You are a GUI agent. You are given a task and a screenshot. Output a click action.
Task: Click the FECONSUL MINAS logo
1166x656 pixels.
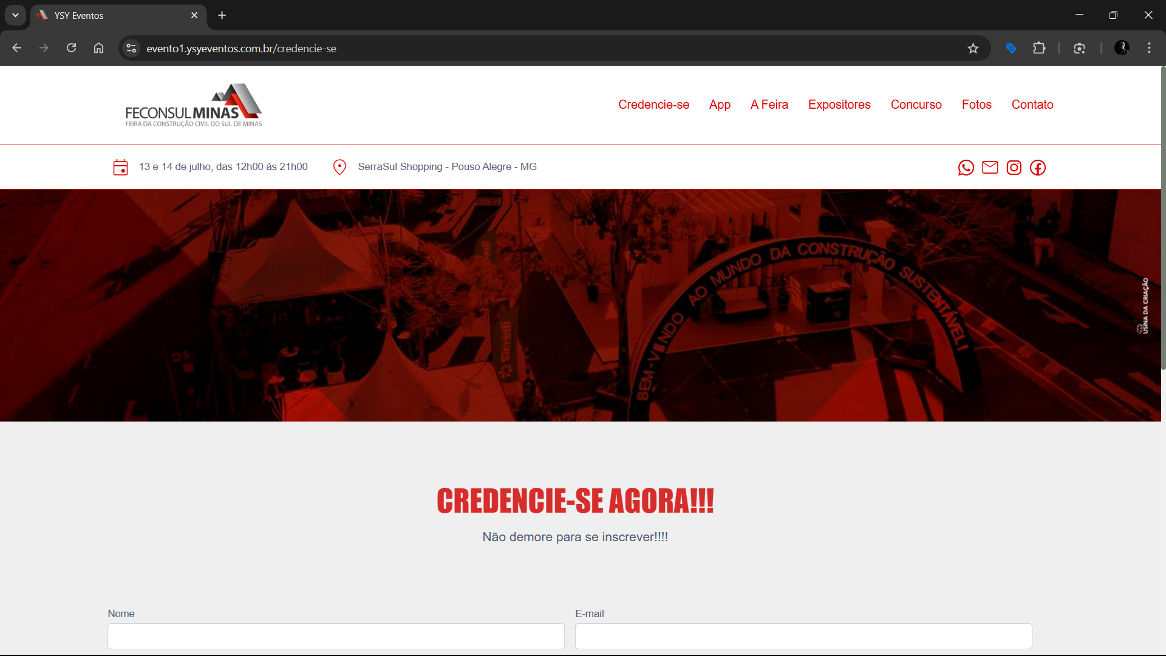tap(193, 104)
